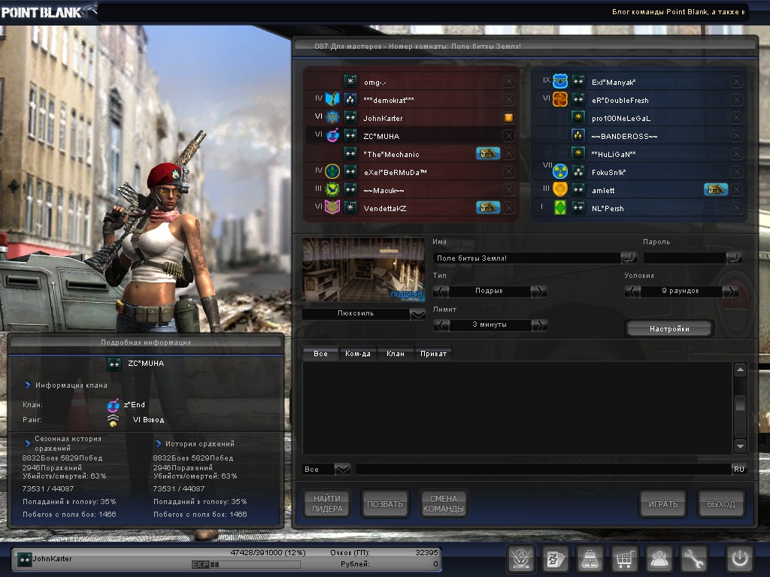Click the enter icon beside room name

629,258
